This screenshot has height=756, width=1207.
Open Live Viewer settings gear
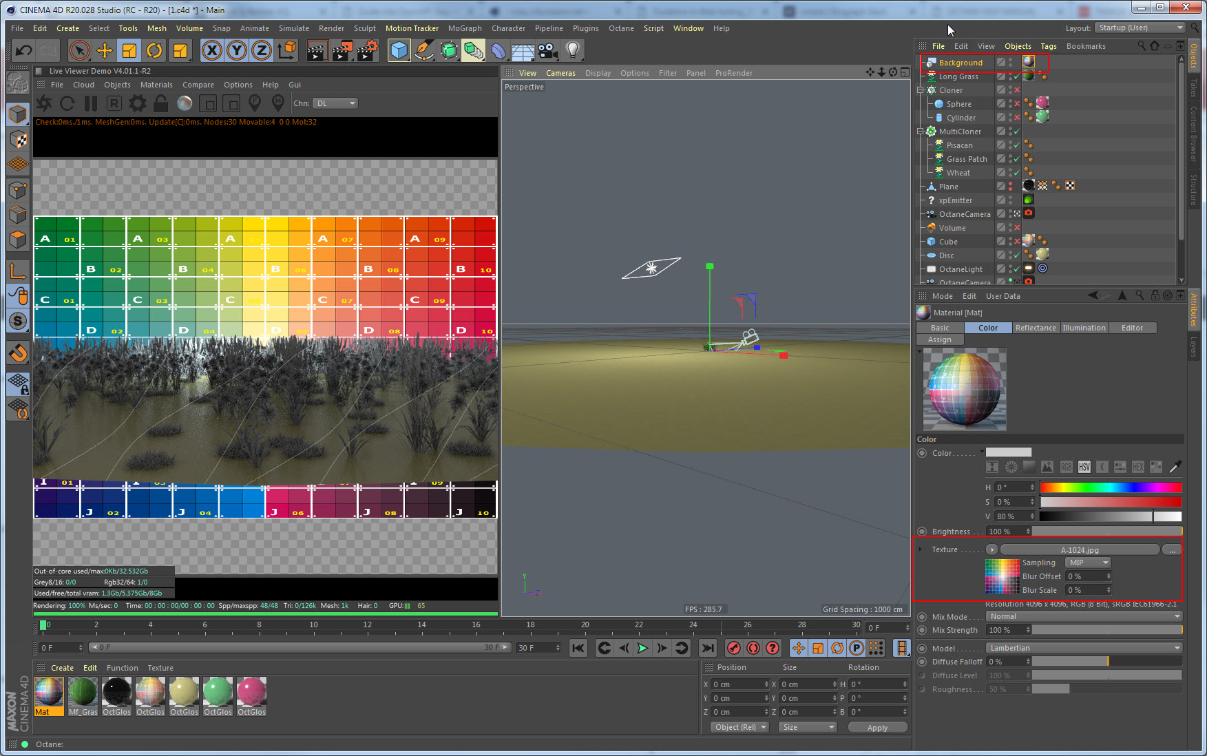coord(138,103)
